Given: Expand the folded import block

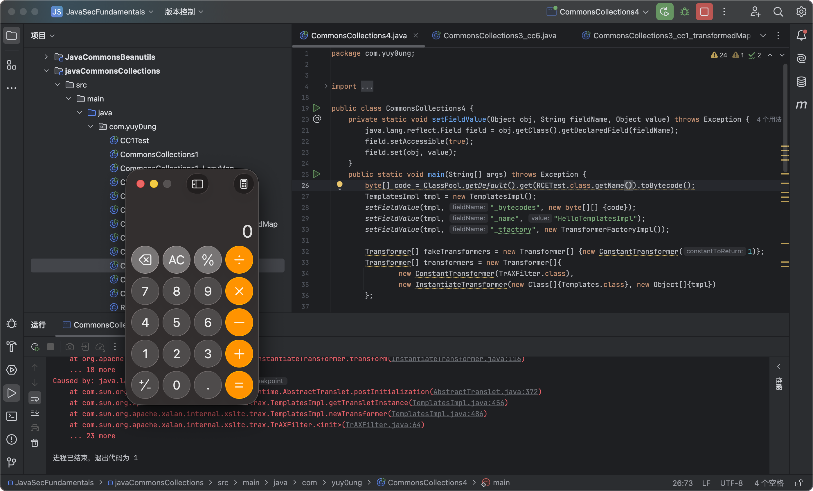Looking at the screenshot, I should (x=326, y=86).
